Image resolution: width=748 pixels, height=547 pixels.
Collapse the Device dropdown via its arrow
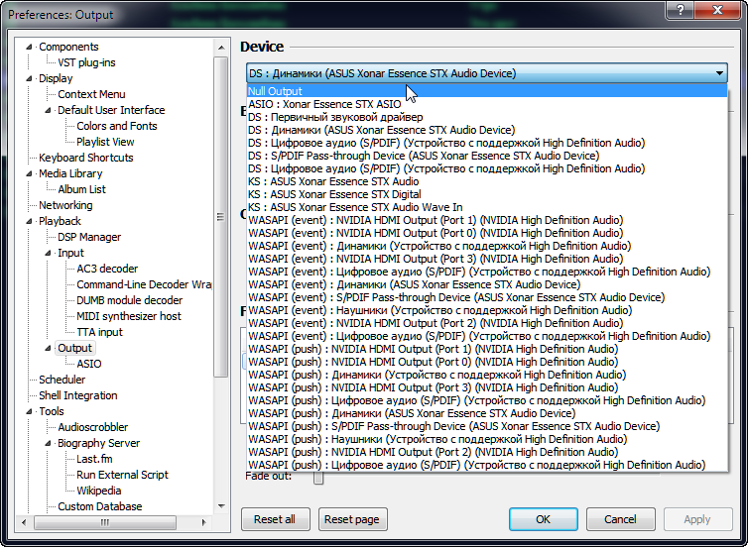719,73
